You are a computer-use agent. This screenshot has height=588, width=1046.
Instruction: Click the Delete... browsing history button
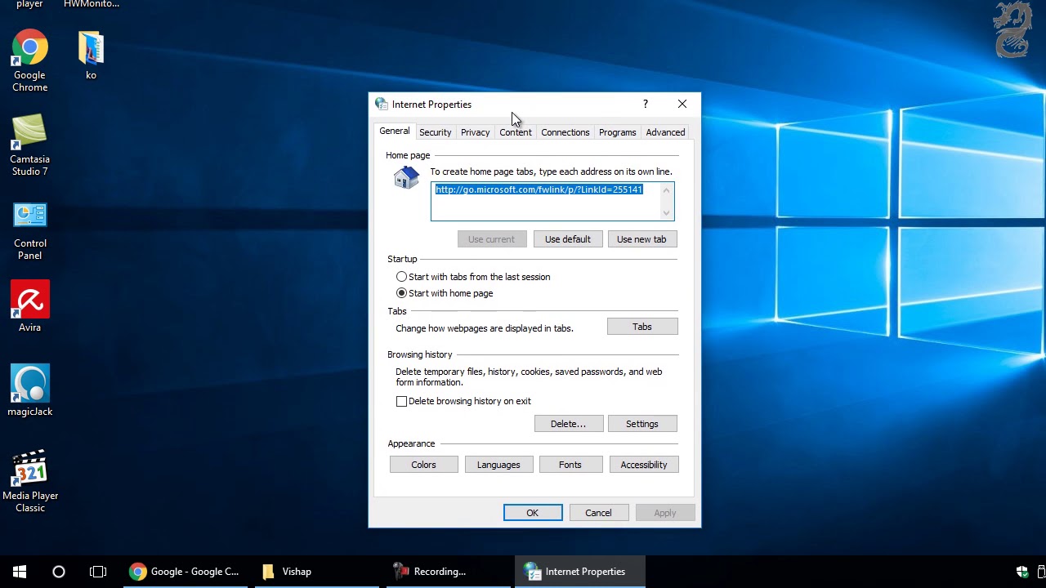tap(569, 424)
